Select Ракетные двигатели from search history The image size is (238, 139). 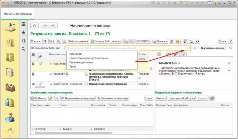click(81, 62)
